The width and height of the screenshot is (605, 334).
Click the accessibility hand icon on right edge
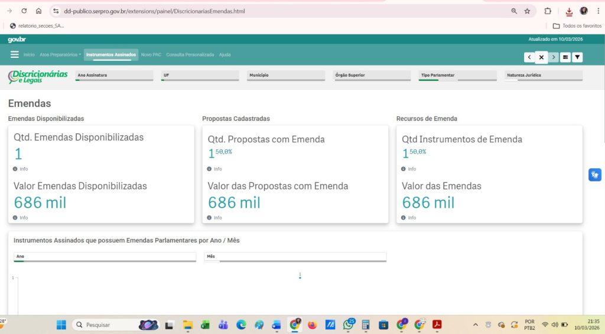(594, 175)
